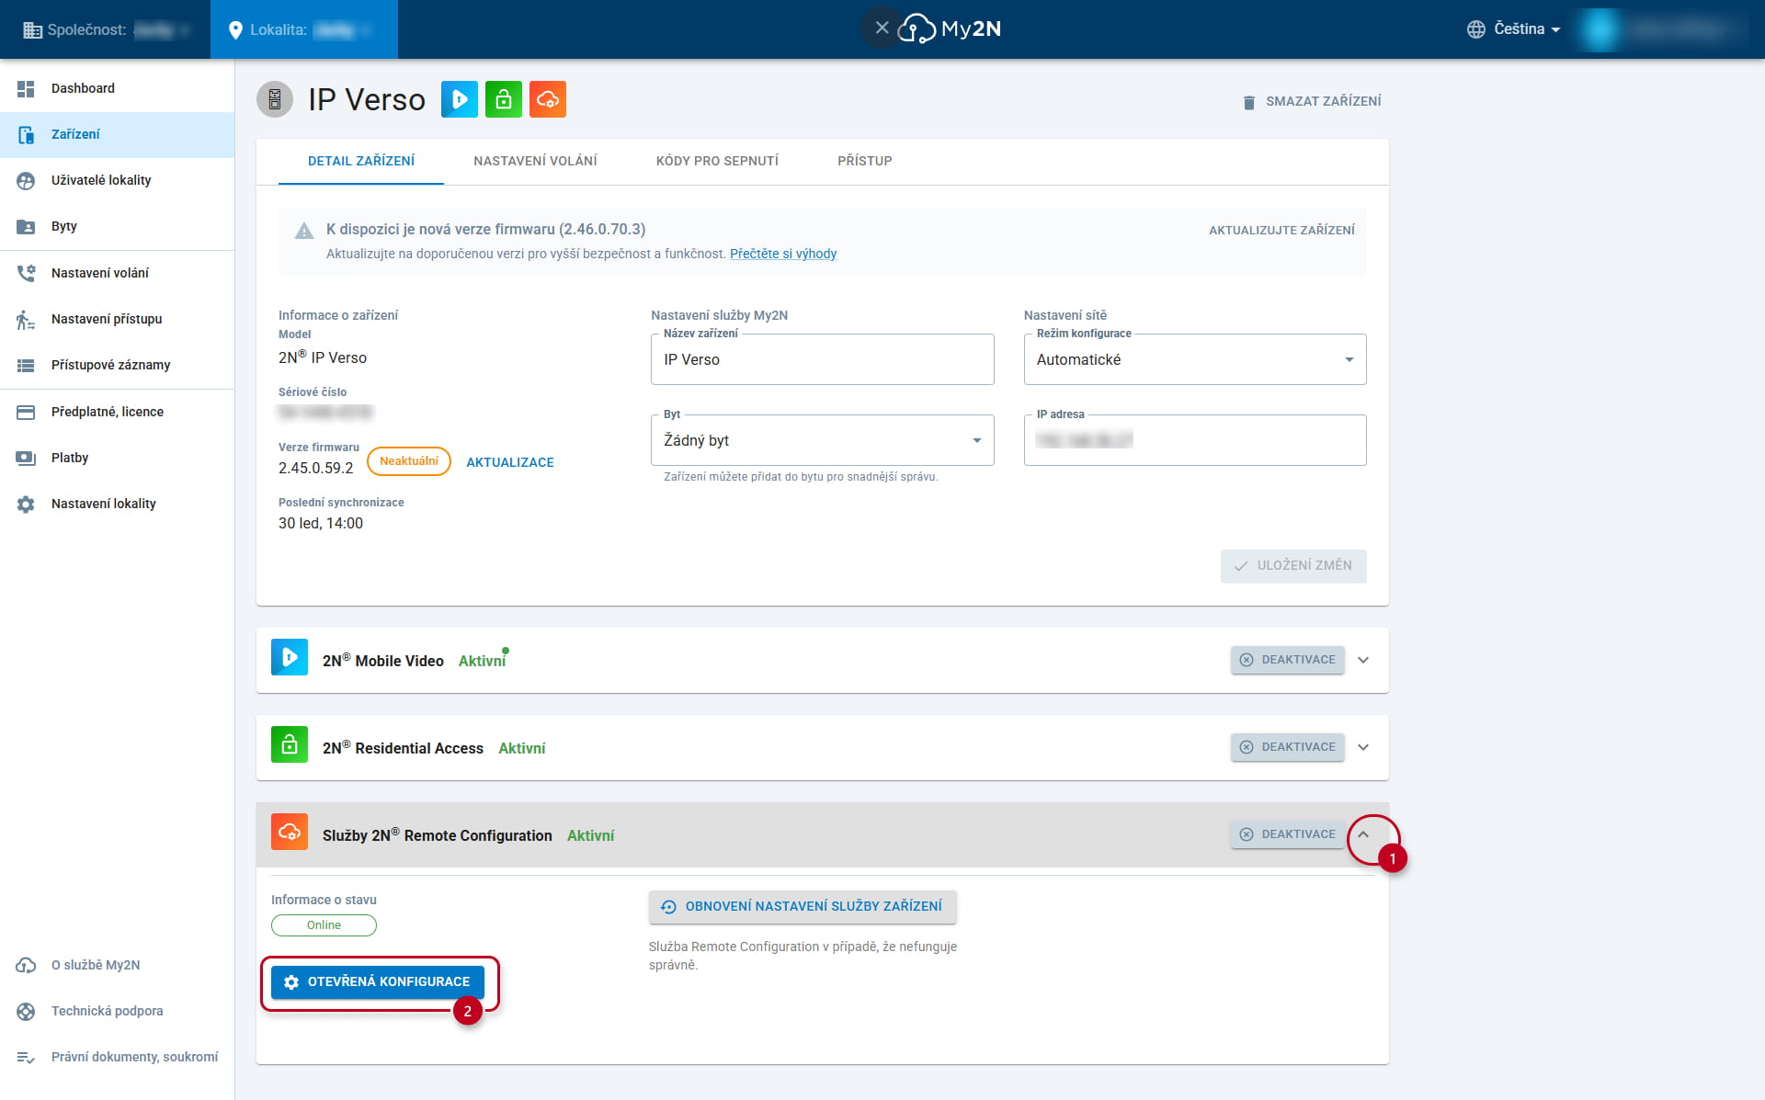Viewport: 1765px width, 1100px height.
Task: Deactivate the 2N Residential Access service
Action: (1288, 747)
